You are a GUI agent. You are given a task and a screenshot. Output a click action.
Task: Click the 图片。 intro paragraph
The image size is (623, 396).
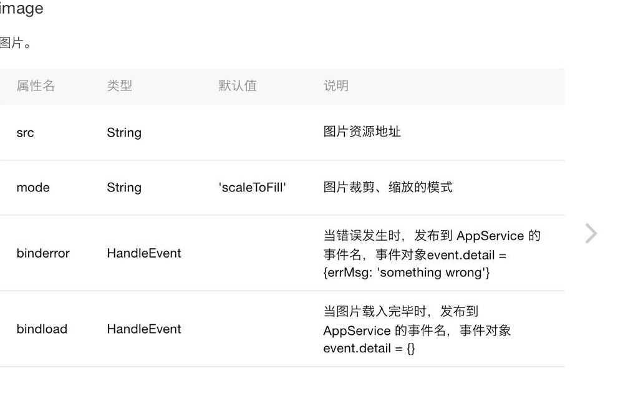16,43
